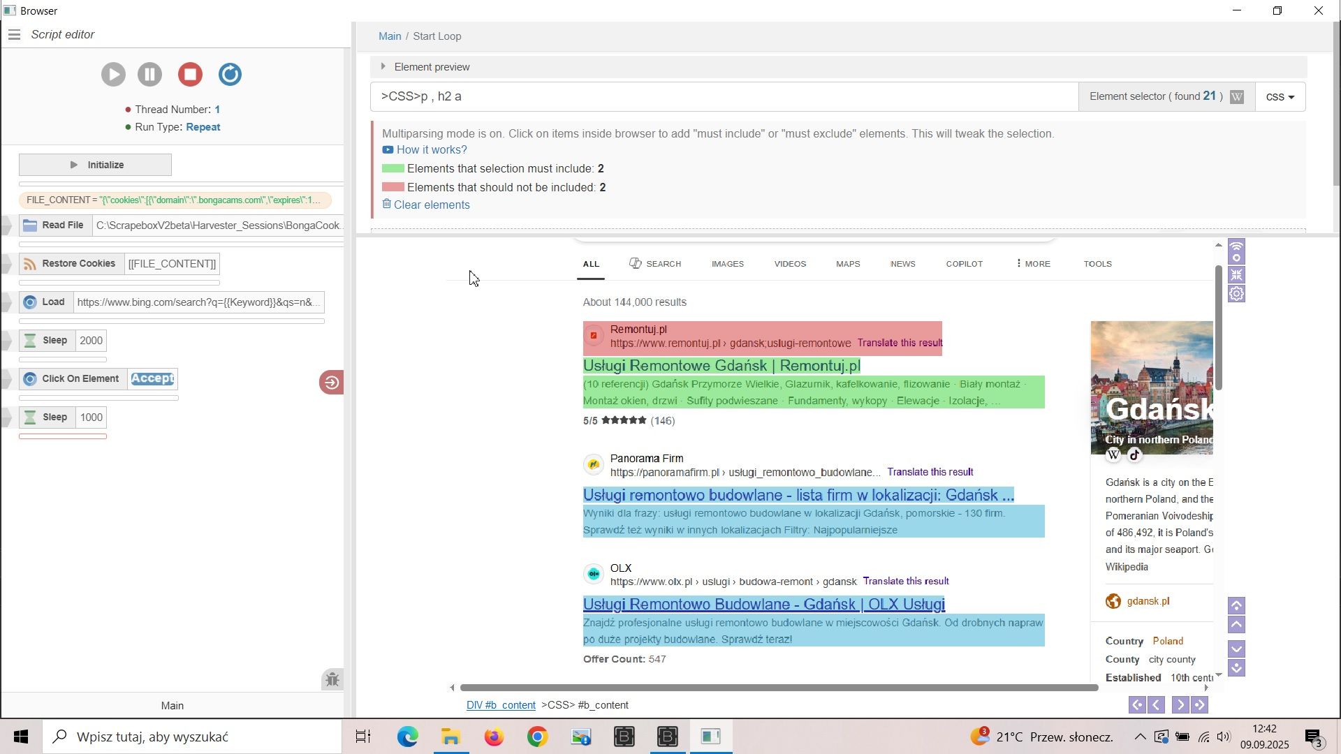Click the red arrow icon beside Click On Element
1341x754 pixels.
tap(332, 383)
